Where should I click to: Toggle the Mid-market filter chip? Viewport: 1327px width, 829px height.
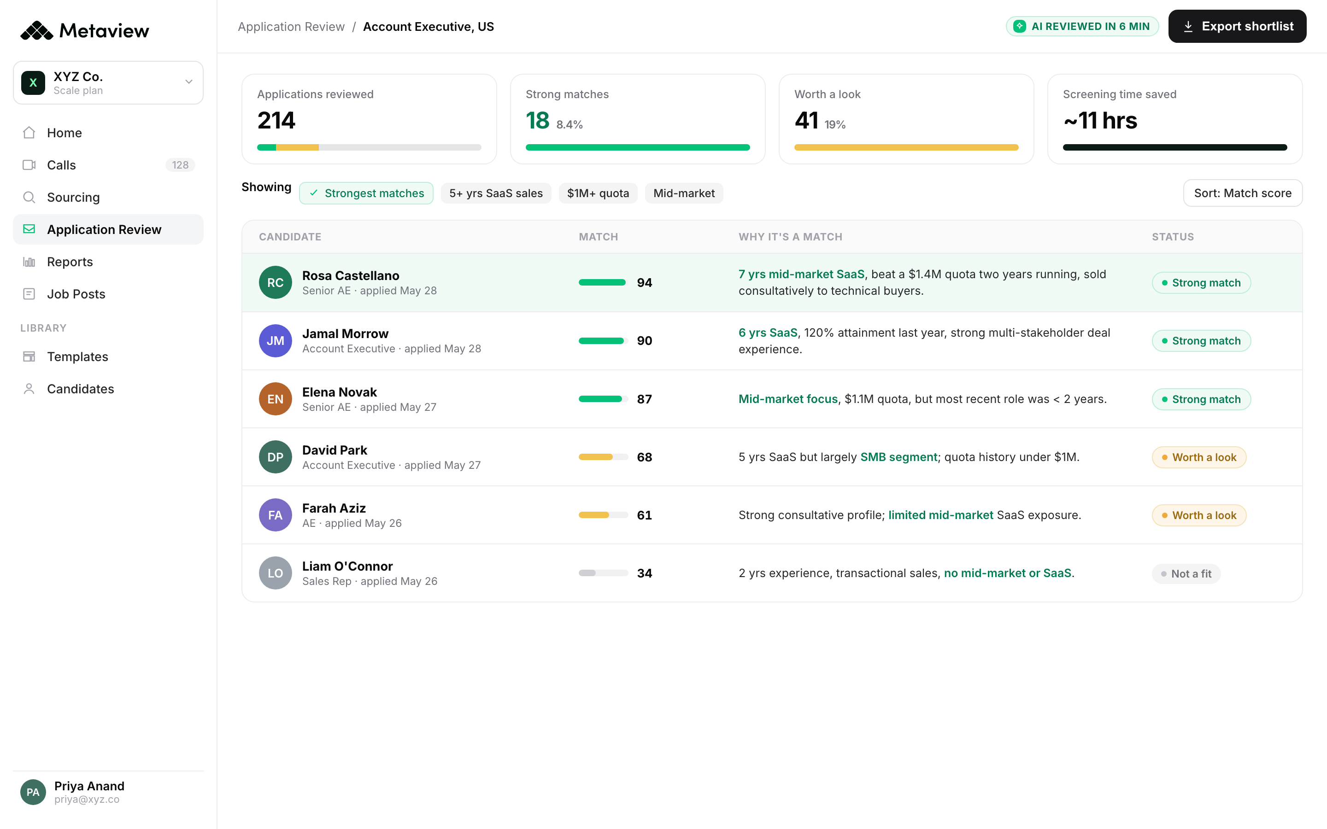[x=684, y=193]
